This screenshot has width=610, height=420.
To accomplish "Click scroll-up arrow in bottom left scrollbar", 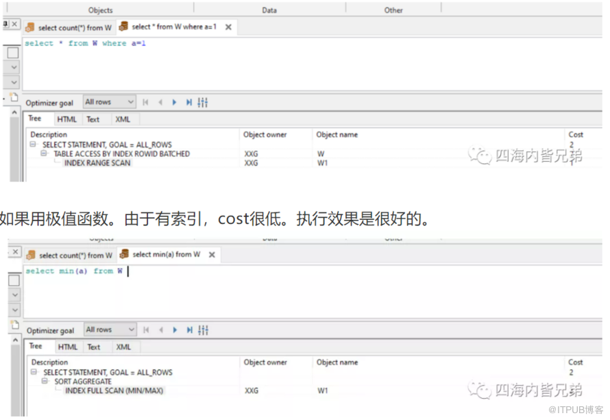I will point(15,341).
